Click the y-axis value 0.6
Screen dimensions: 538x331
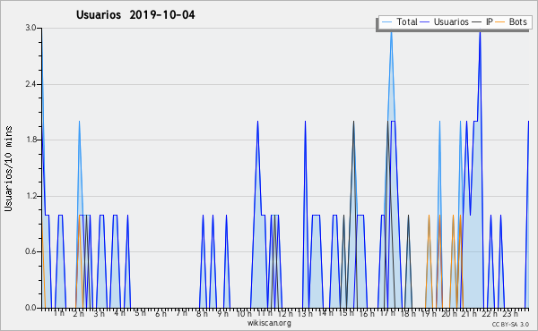(x=30, y=251)
